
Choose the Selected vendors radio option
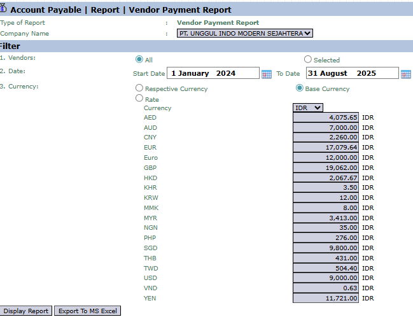308,59
